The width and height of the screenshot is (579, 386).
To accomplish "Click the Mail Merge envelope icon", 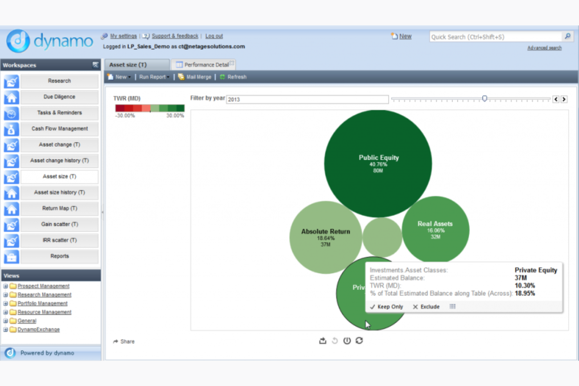I will pyautogui.click(x=181, y=77).
